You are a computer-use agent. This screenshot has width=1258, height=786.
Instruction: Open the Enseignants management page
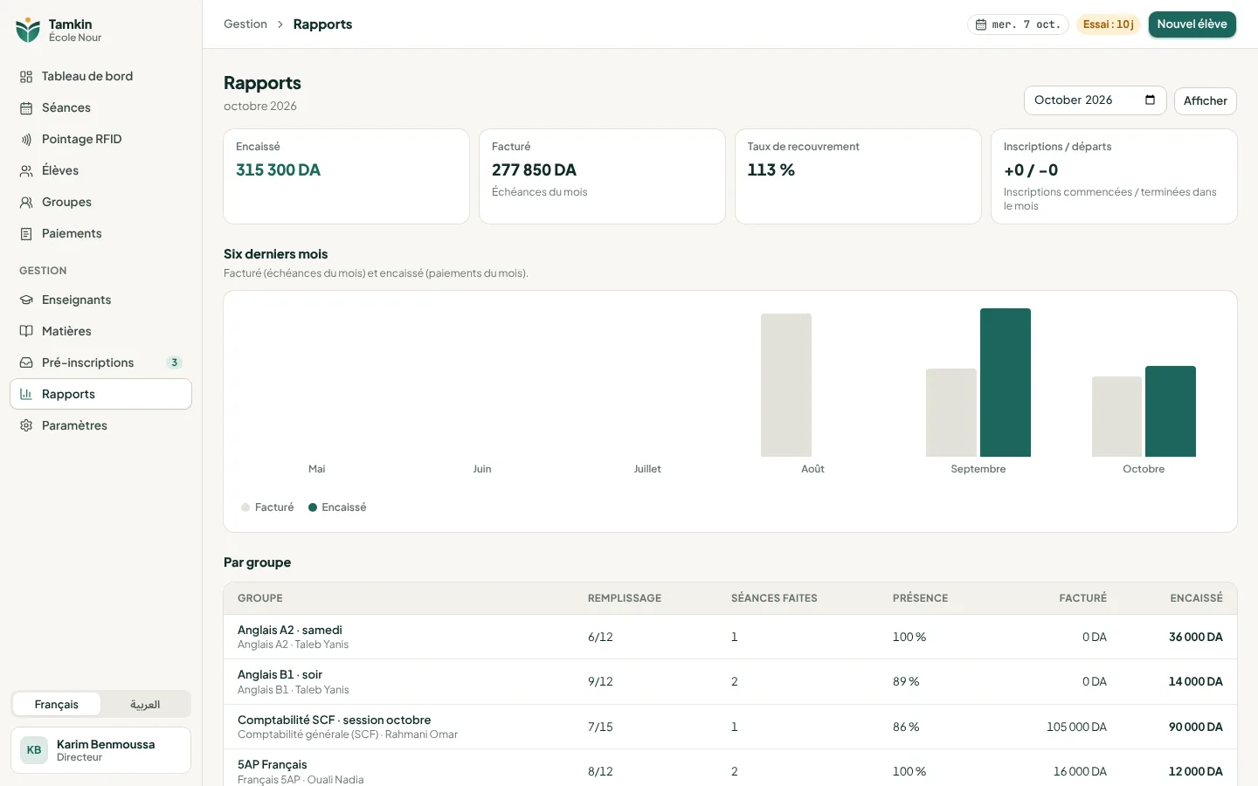[100, 300]
